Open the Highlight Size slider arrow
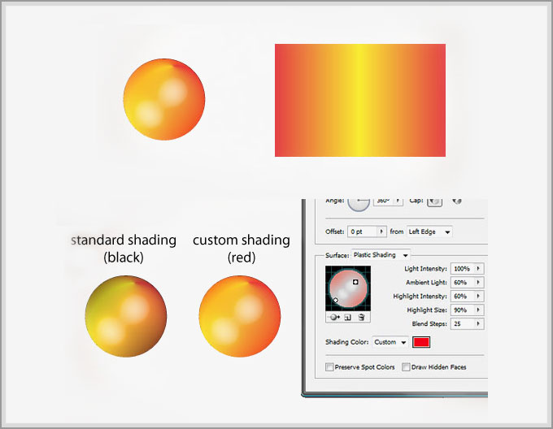Viewport: 553px width, 429px height. coord(478,310)
